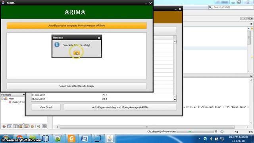Click horizontal scrollbar in Output panel
Viewport: 254px width, 143px height.
point(147,127)
